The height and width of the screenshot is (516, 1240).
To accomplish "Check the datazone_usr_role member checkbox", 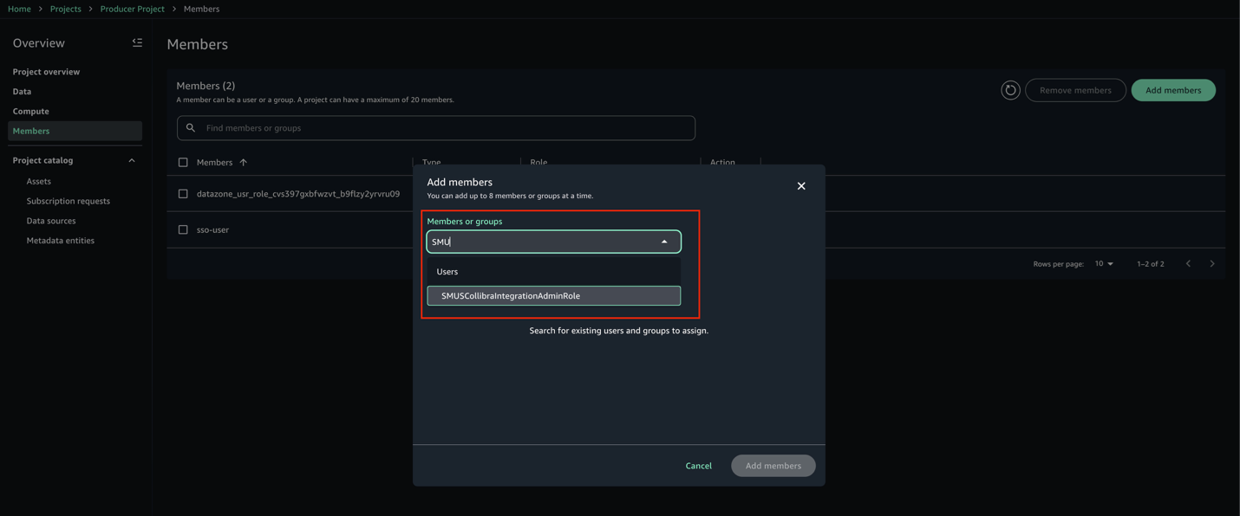I will [x=183, y=194].
